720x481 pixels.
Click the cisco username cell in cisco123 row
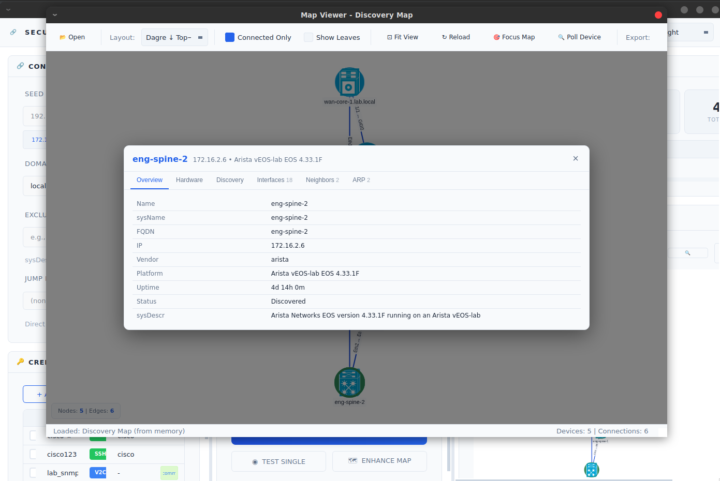[x=126, y=454]
